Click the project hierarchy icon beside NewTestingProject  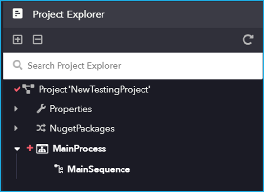click(x=28, y=89)
